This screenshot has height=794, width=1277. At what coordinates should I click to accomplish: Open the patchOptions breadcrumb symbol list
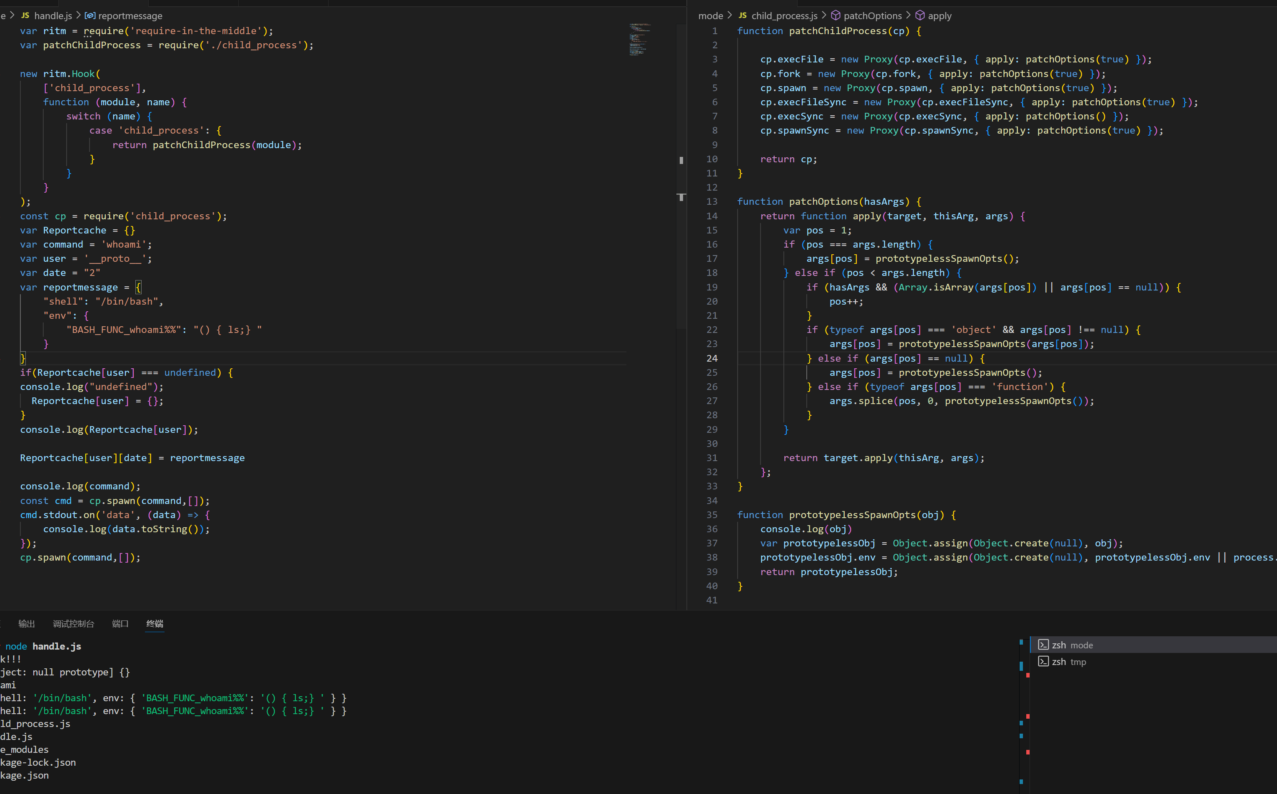[872, 16]
